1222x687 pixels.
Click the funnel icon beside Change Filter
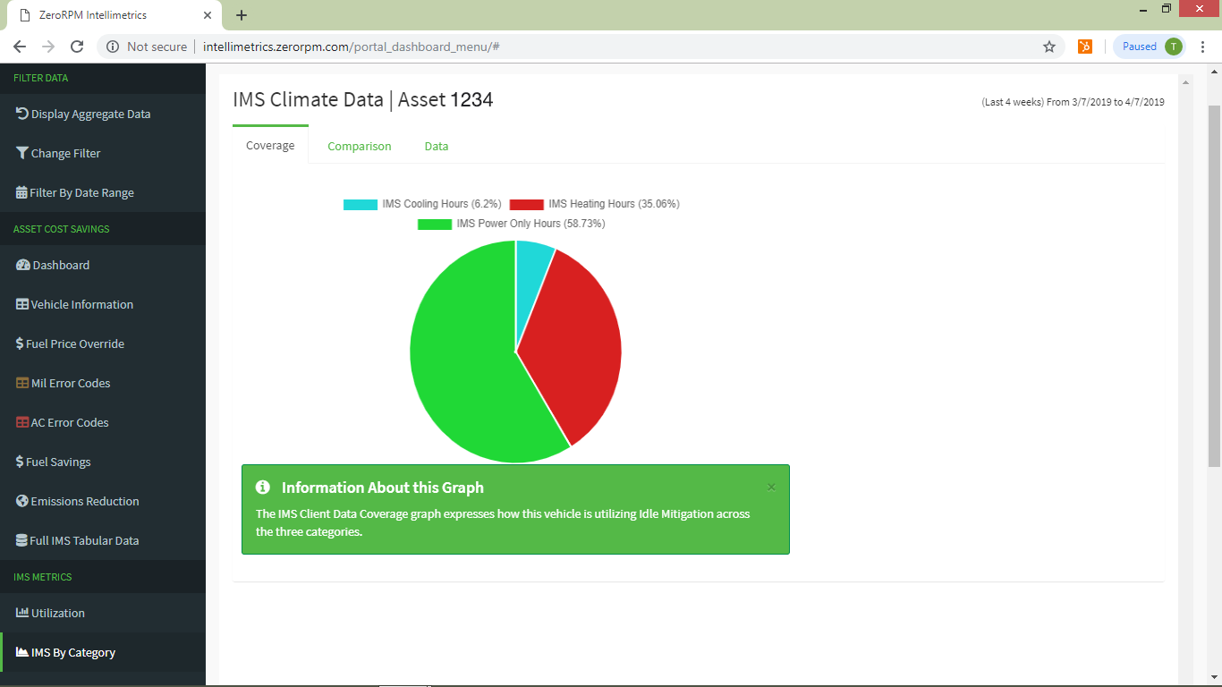coord(22,153)
